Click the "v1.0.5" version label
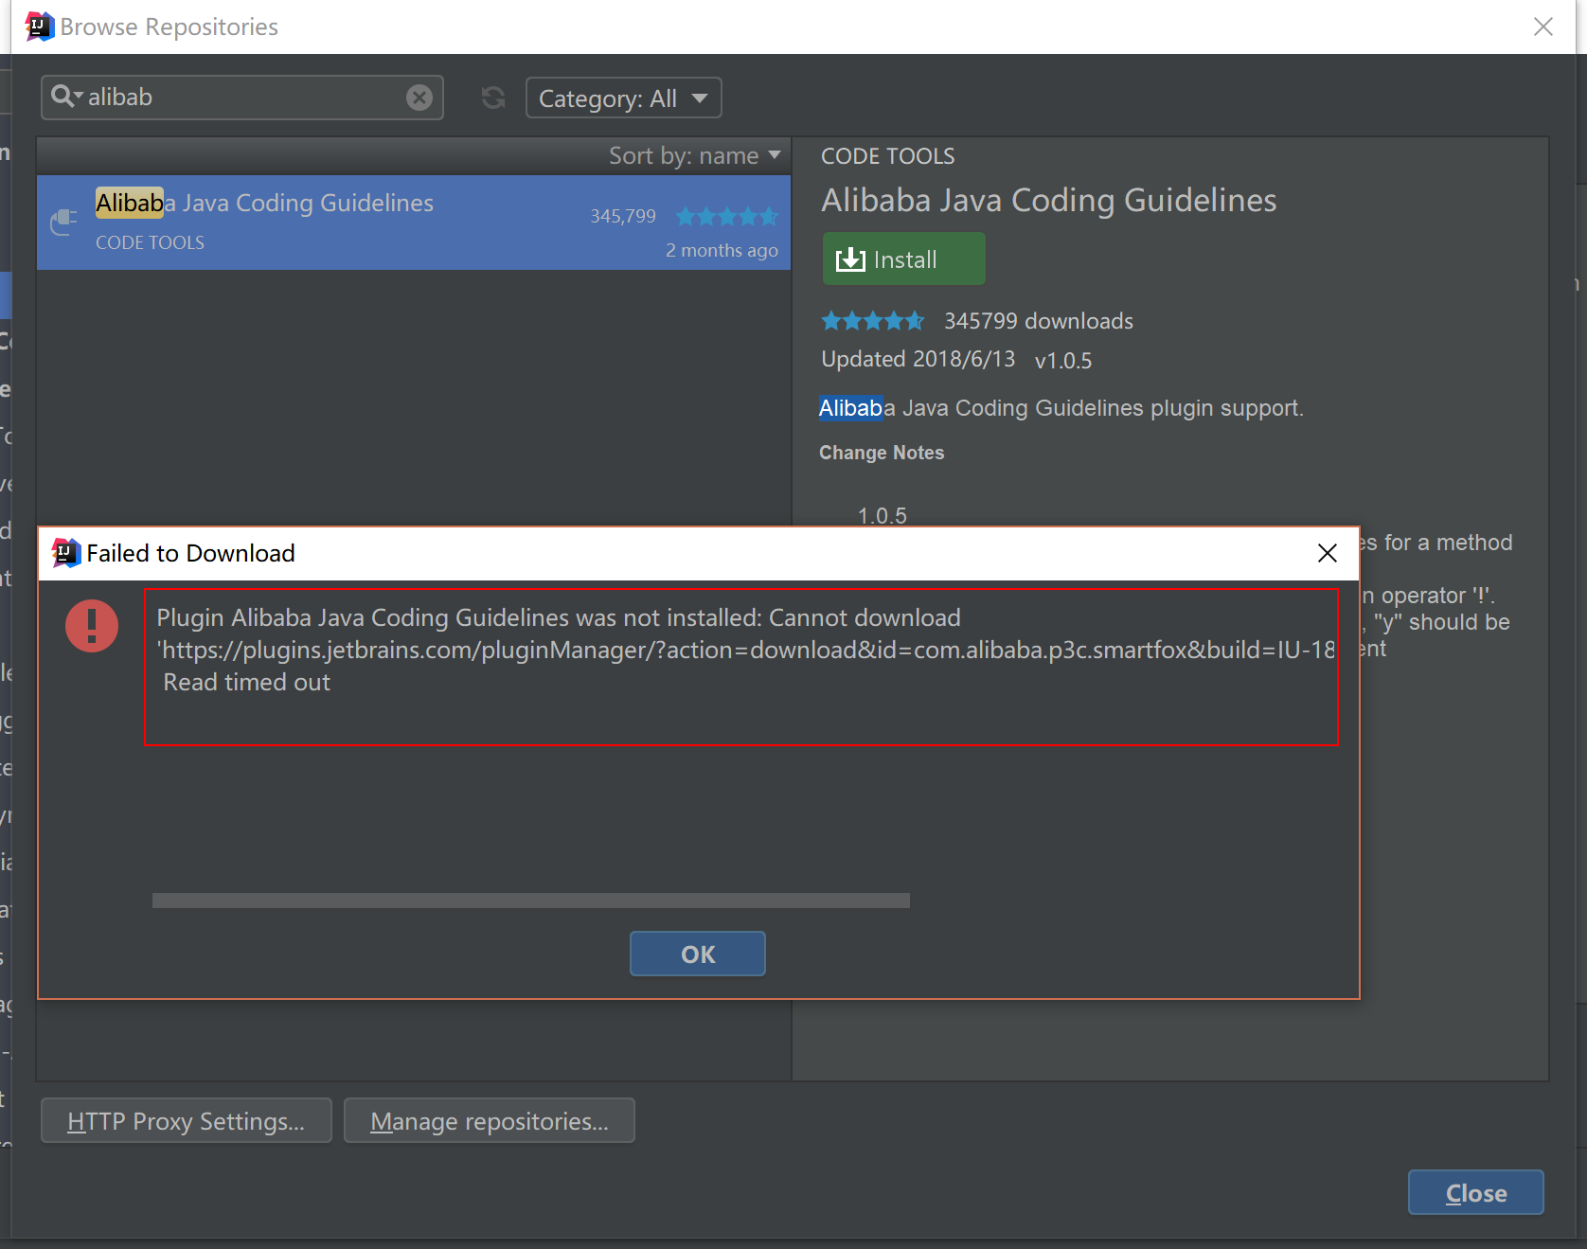 click(x=1063, y=360)
